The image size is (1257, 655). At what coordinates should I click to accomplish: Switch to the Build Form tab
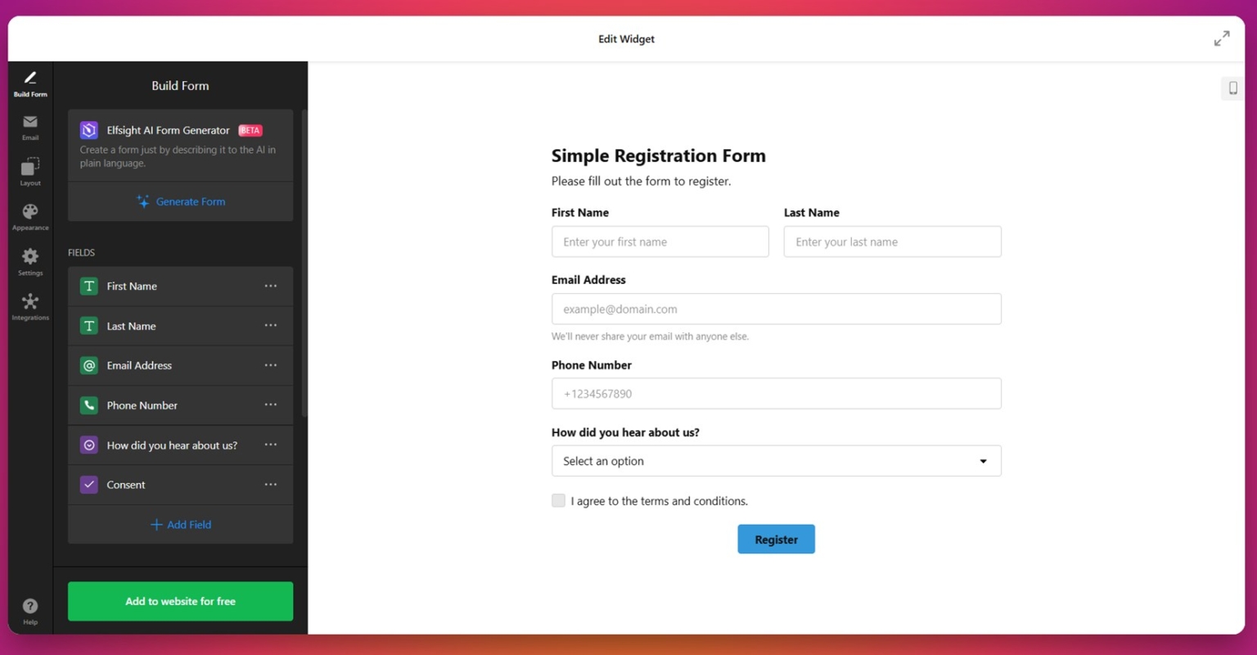click(29, 84)
